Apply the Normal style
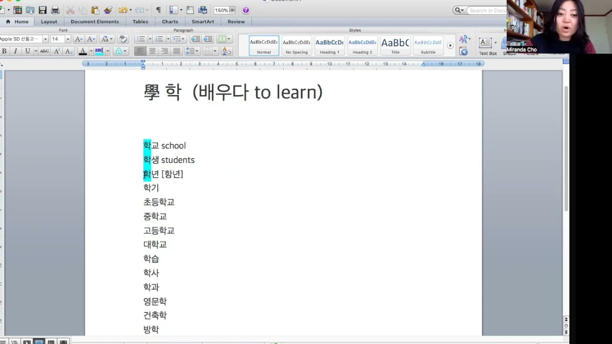This screenshot has height=344, width=612. 264,45
